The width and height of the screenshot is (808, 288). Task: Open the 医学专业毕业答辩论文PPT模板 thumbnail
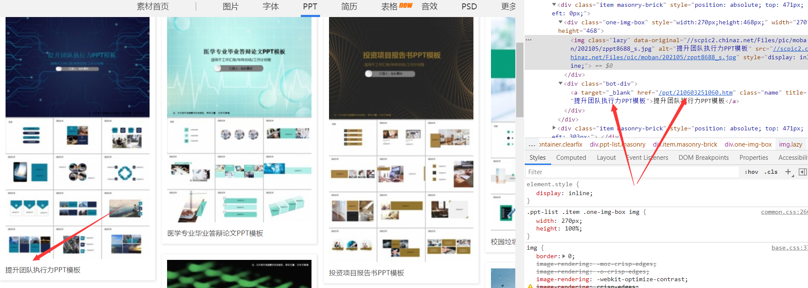(x=239, y=119)
